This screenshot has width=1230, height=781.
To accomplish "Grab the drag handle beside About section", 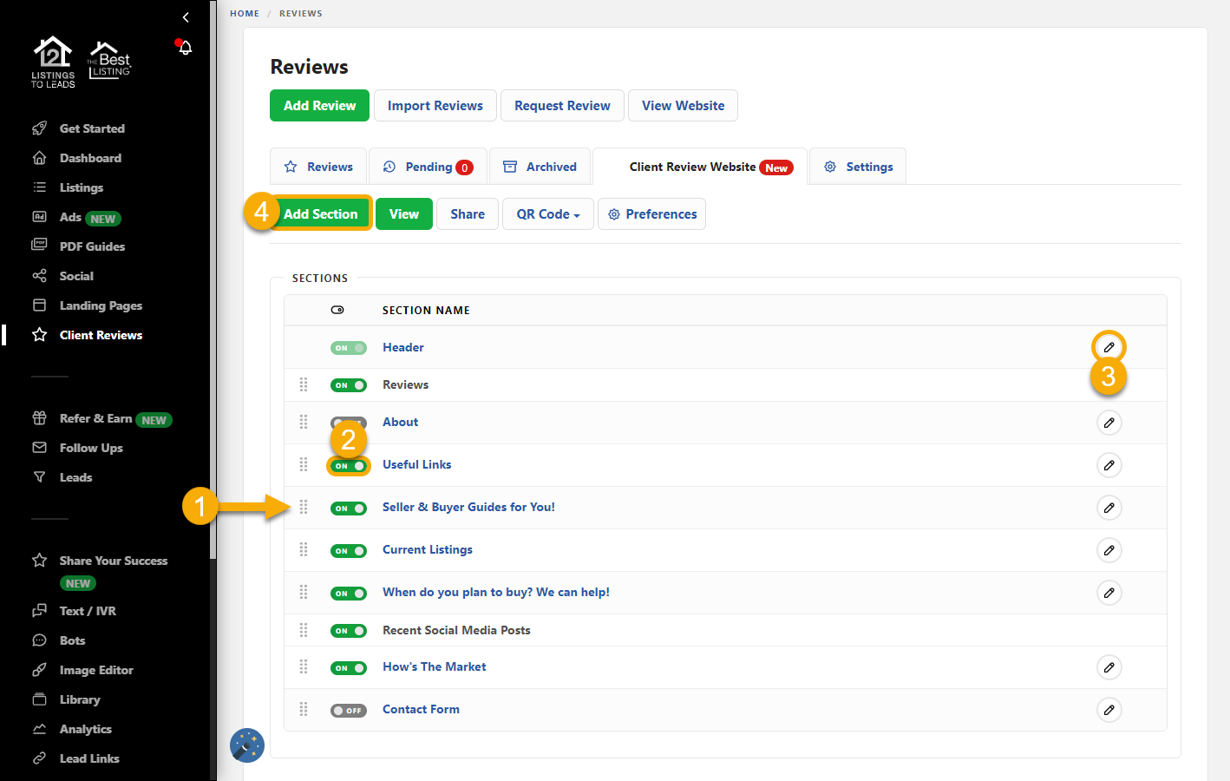I will (304, 422).
